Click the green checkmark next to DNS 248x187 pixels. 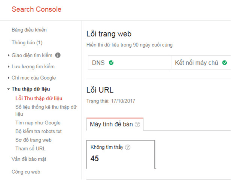[111, 63]
